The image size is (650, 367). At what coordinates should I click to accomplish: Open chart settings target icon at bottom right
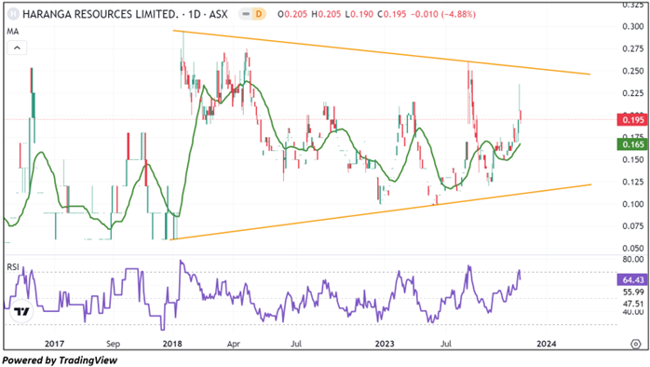(635, 344)
